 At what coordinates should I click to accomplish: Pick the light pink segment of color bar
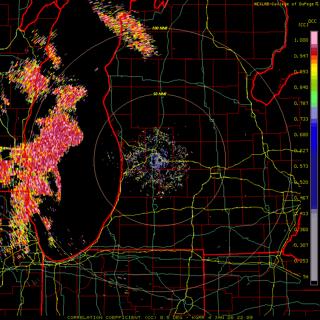coord(314,38)
